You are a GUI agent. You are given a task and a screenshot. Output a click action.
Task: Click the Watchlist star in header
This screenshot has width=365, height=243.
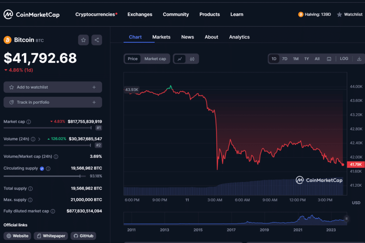[x=339, y=15]
